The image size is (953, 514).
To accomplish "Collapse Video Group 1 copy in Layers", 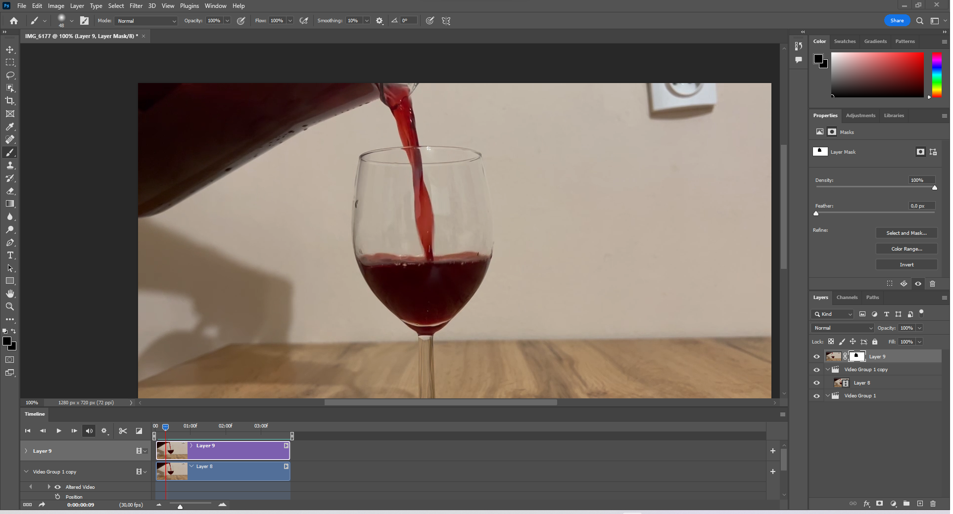I will [828, 370].
